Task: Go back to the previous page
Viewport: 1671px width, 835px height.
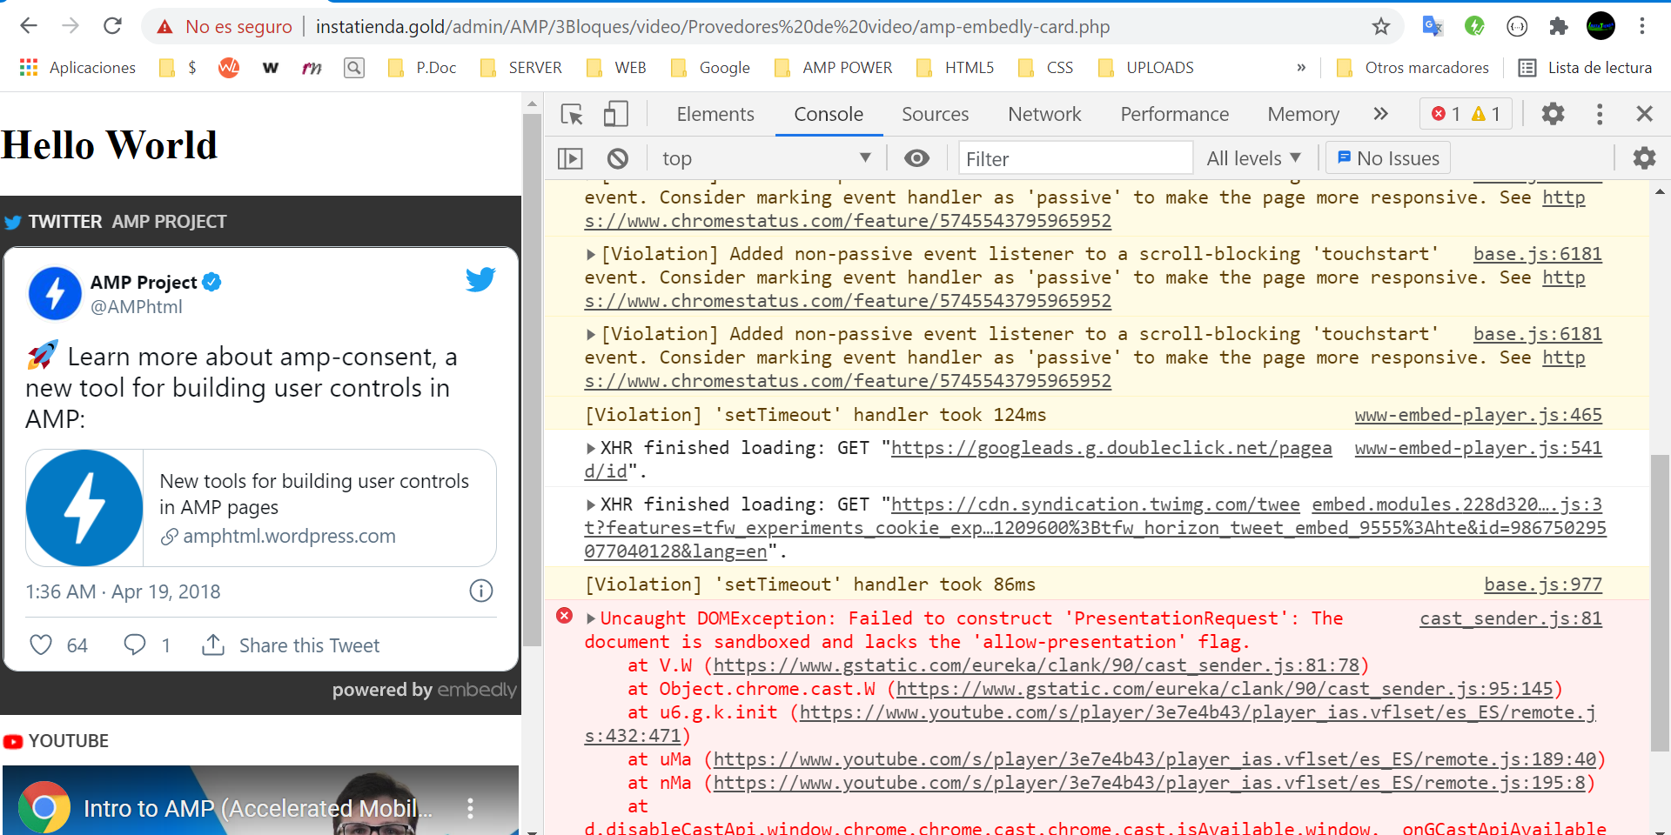Action: (29, 26)
